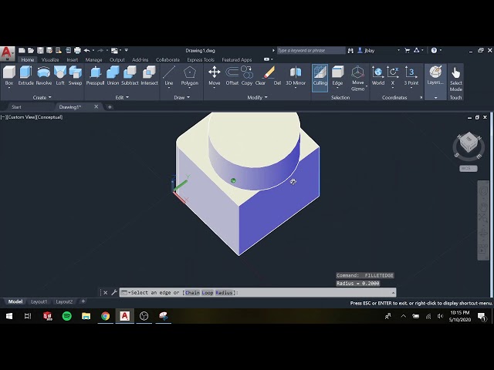Choose the Move Gizmo
This screenshot has width=494, height=370.
[x=358, y=79]
